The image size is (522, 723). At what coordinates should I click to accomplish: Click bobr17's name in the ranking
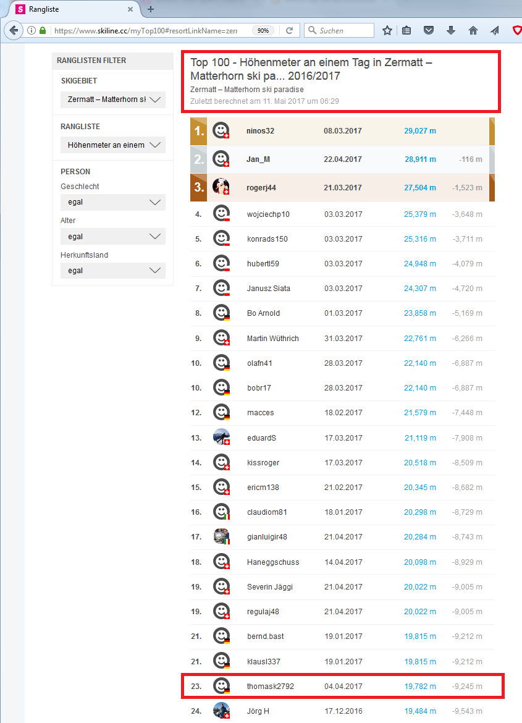(x=259, y=388)
